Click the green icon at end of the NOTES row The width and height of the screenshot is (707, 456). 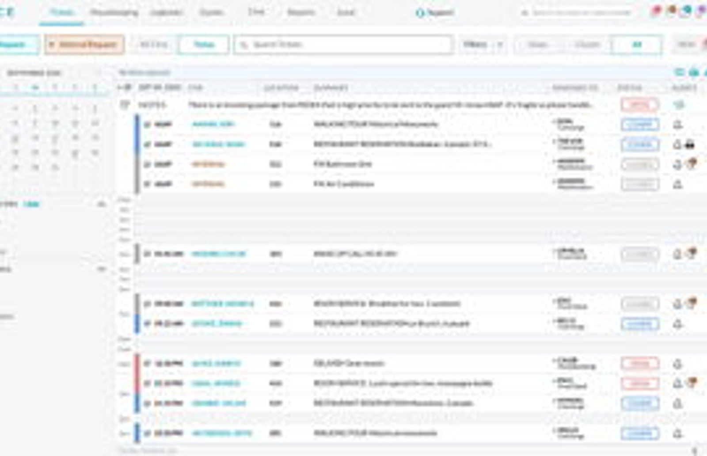tap(679, 105)
